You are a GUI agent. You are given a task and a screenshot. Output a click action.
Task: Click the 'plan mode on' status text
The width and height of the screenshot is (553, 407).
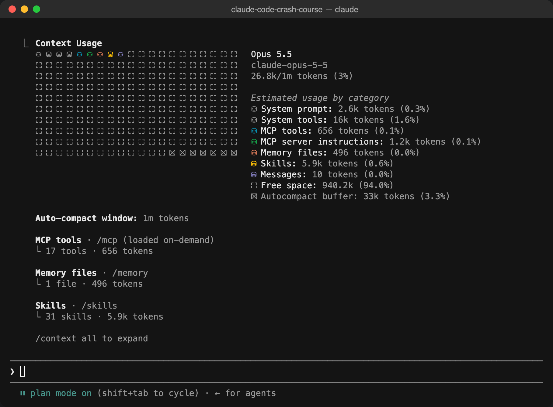(61, 393)
